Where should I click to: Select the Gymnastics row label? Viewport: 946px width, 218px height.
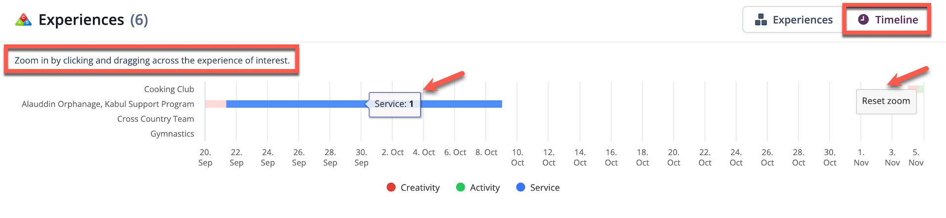[x=172, y=134]
